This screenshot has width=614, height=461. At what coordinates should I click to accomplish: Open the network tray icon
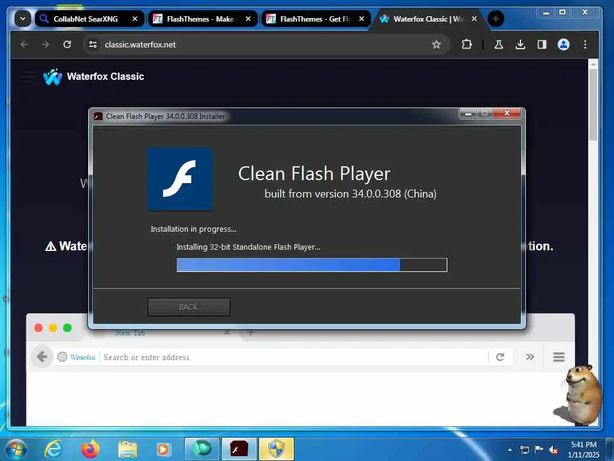click(524, 450)
